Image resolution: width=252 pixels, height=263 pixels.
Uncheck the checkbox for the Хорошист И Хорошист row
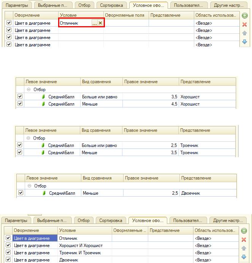(9, 246)
